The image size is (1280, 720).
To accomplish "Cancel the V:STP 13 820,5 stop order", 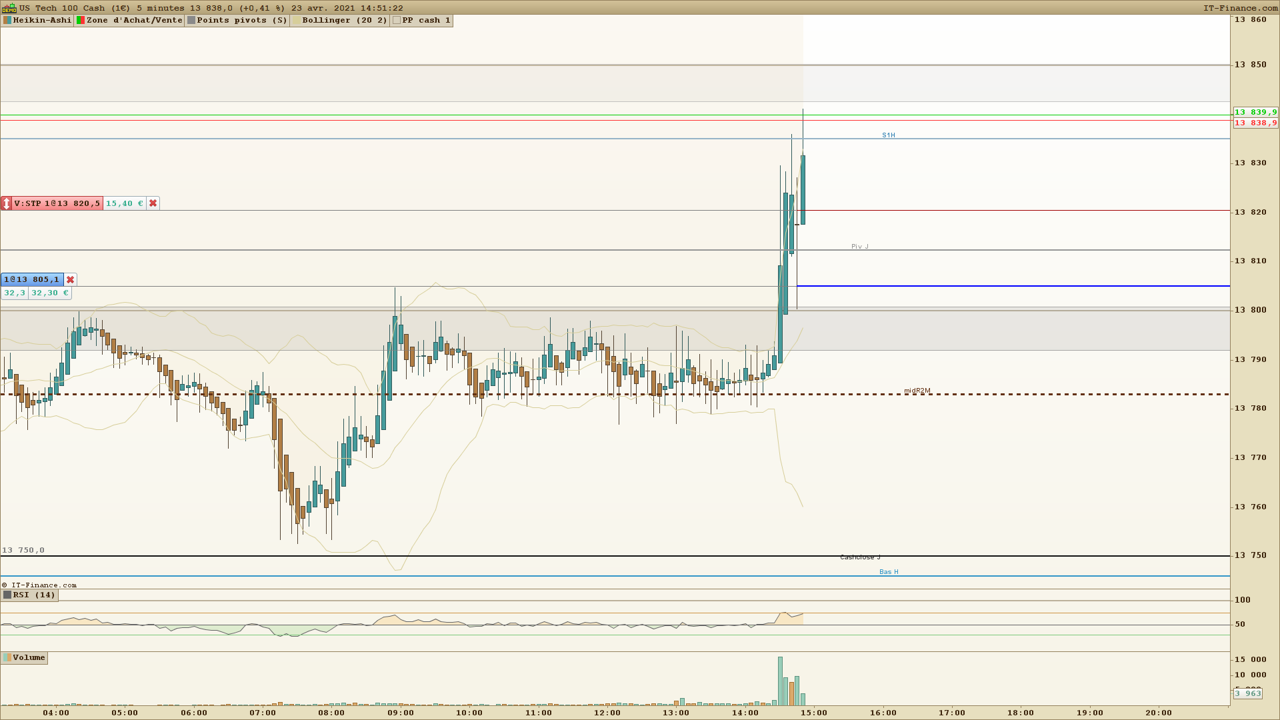I will [x=153, y=203].
